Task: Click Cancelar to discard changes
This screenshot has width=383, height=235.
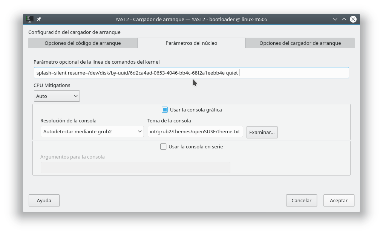Action: point(301,200)
